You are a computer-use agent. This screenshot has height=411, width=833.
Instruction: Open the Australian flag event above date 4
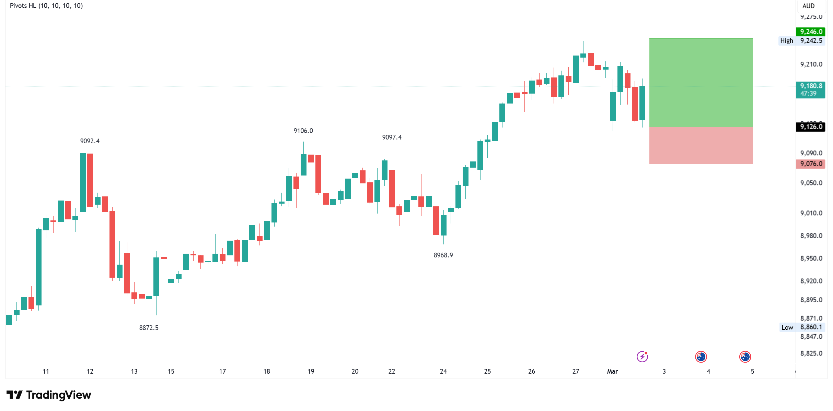tap(701, 356)
